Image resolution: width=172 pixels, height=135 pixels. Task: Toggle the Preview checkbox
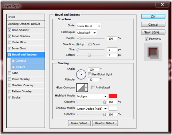coord(146,39)
